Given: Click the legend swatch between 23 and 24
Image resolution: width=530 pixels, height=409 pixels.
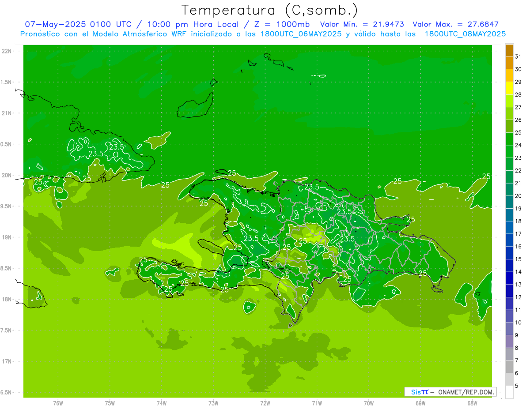Looking at the screenshot, I should tap(509, 151).
